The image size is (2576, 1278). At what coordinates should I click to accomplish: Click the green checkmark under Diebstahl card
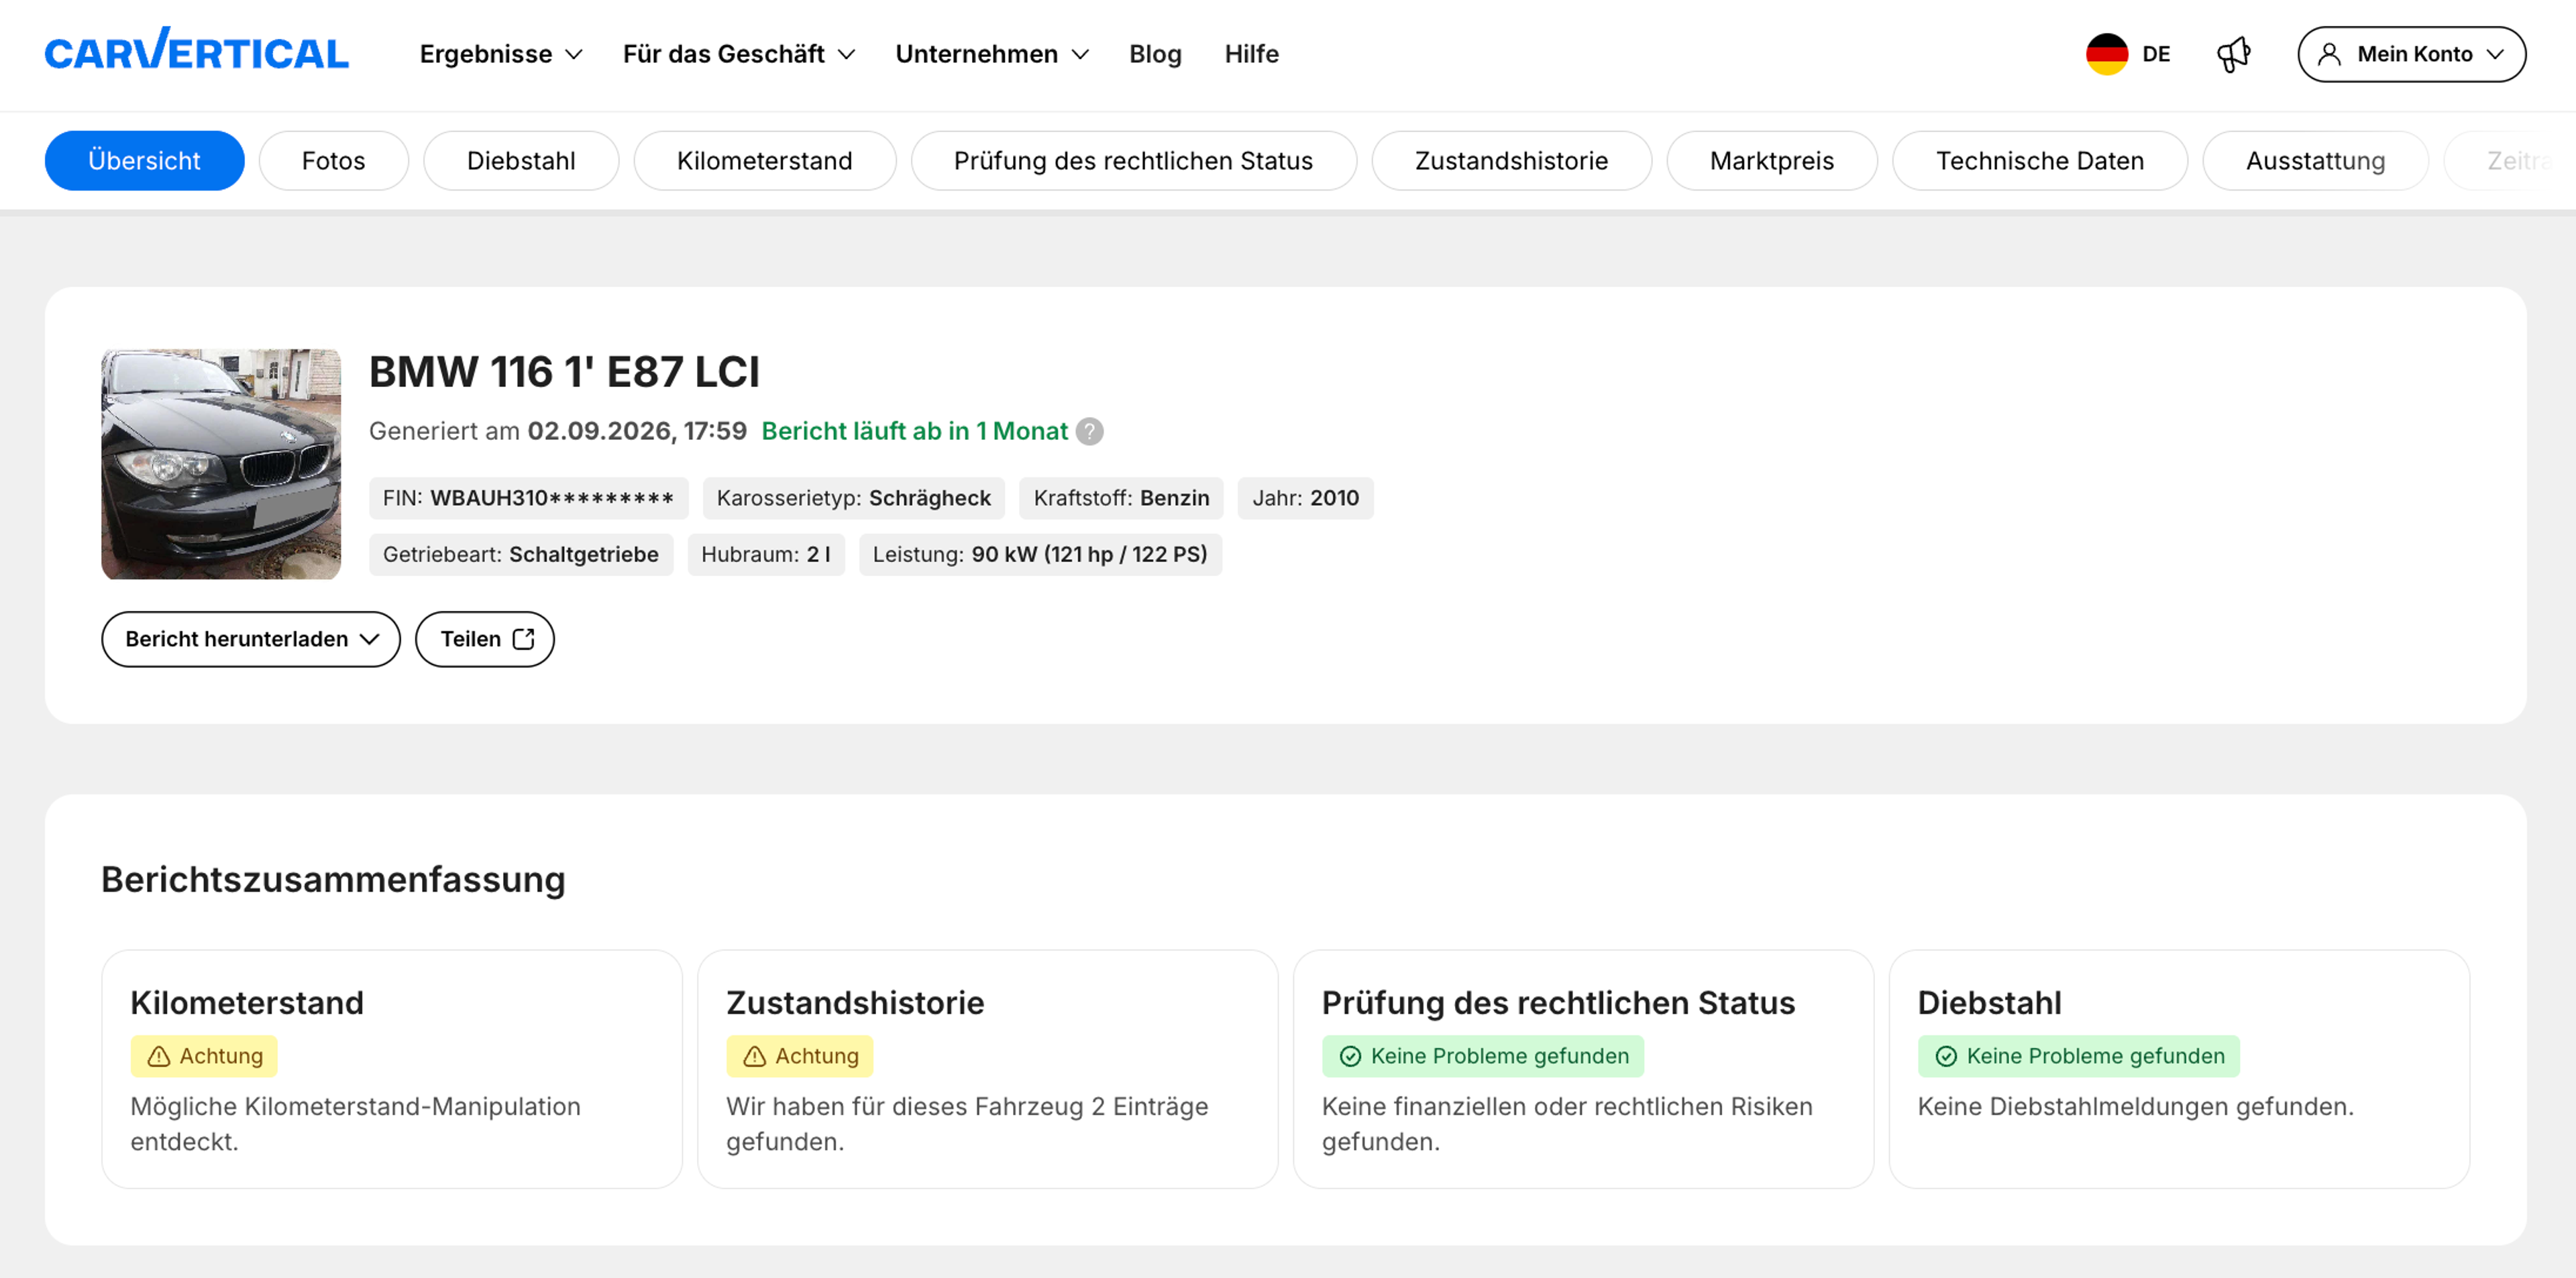1946,1056
